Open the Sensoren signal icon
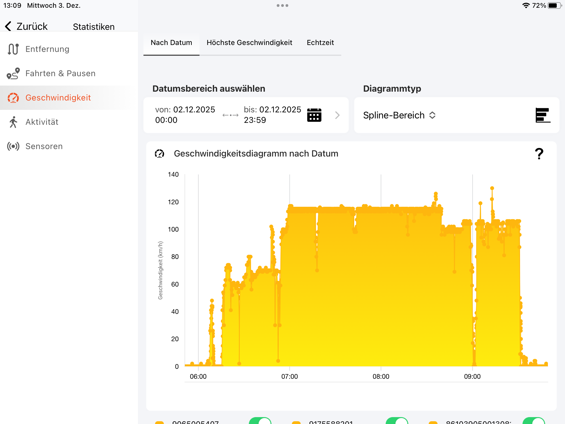 [x=13, y=146]
